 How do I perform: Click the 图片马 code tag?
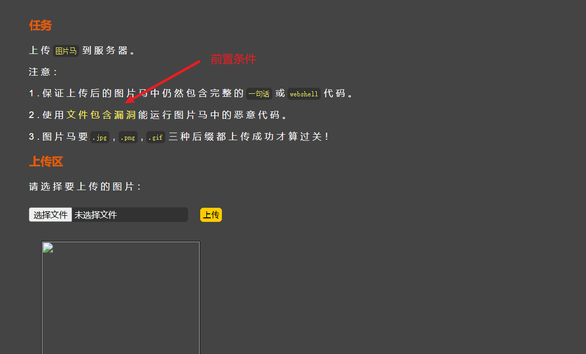pos(66,51)
